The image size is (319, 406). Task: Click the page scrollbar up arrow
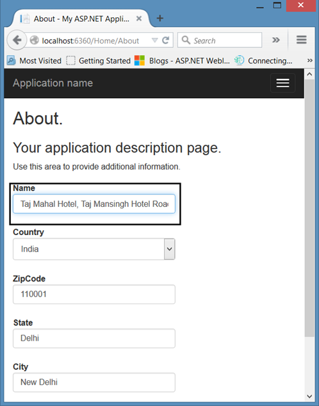(309, 74)
